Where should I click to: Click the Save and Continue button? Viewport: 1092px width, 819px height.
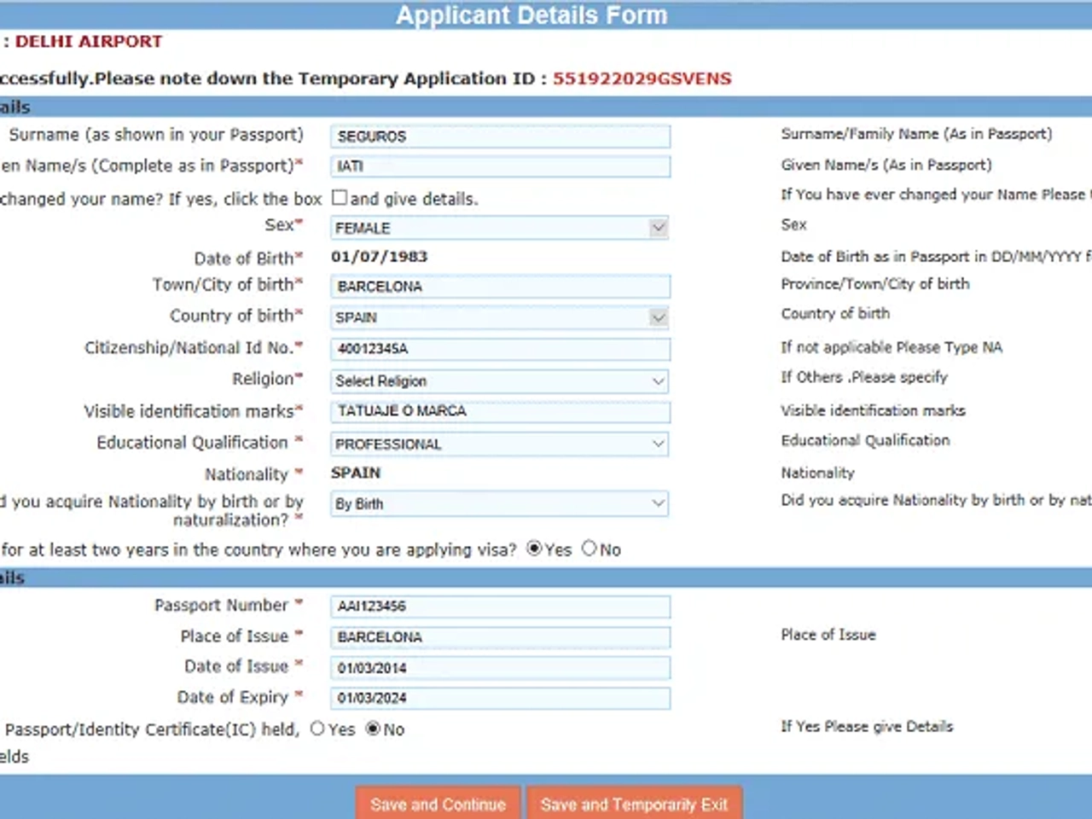(x=437, y=804)
